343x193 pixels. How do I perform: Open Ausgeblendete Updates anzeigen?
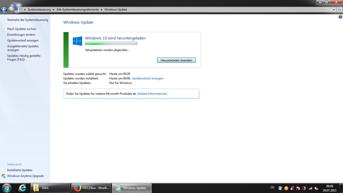(23, 48)
